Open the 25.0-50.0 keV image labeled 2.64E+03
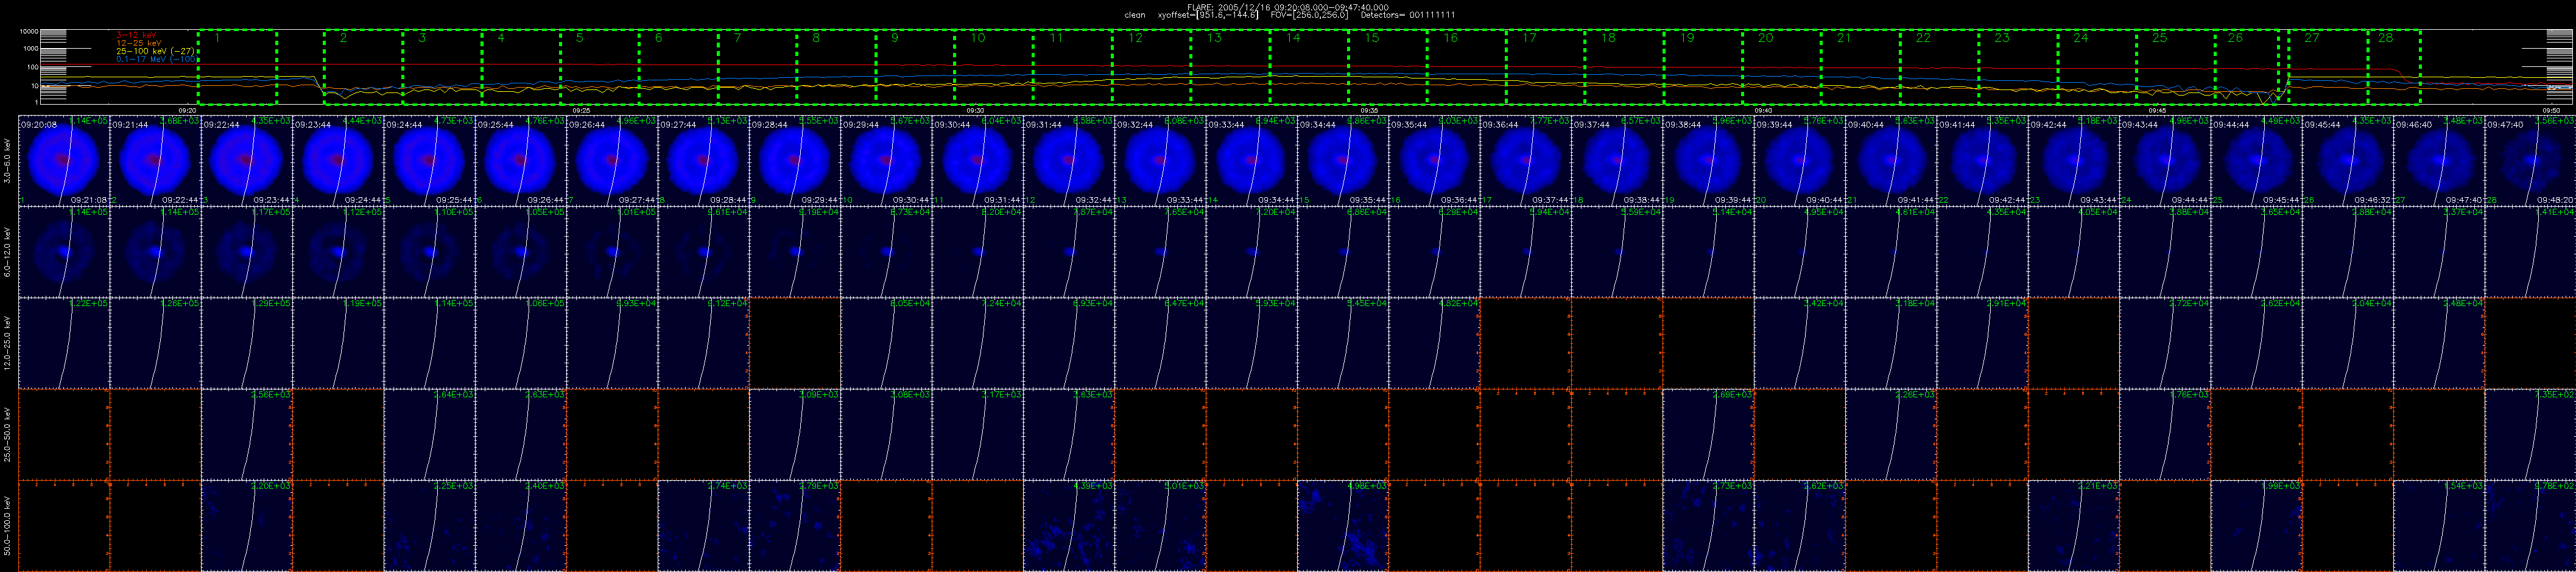This screenshot has height=572, width=2576. [429, 434]
